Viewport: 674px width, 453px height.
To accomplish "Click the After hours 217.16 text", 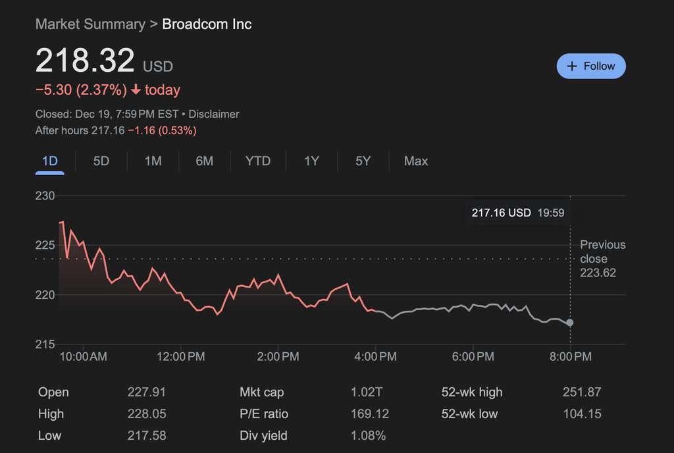I will (x=80, y=130).
